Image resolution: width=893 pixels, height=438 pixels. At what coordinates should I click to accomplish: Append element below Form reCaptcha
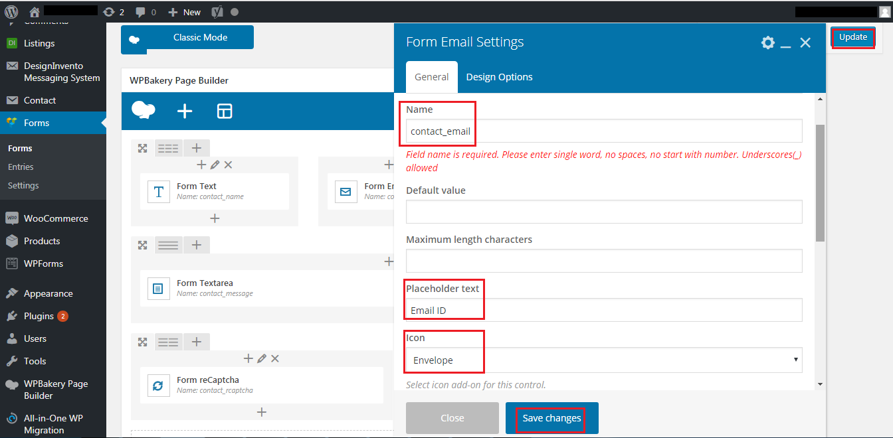tap(262, 412)
